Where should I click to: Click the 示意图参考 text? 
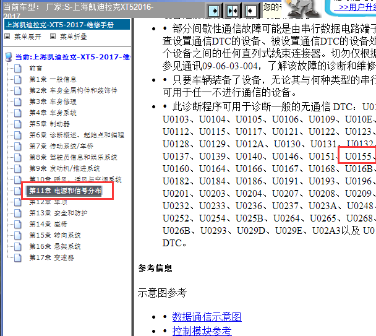[162, 293]
